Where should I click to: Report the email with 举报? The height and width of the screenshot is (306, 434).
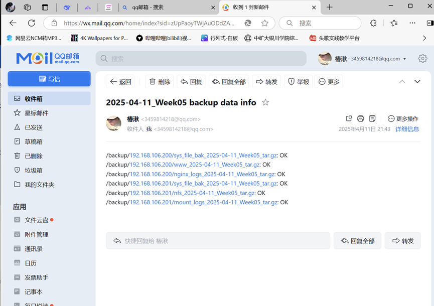point(299,82)
